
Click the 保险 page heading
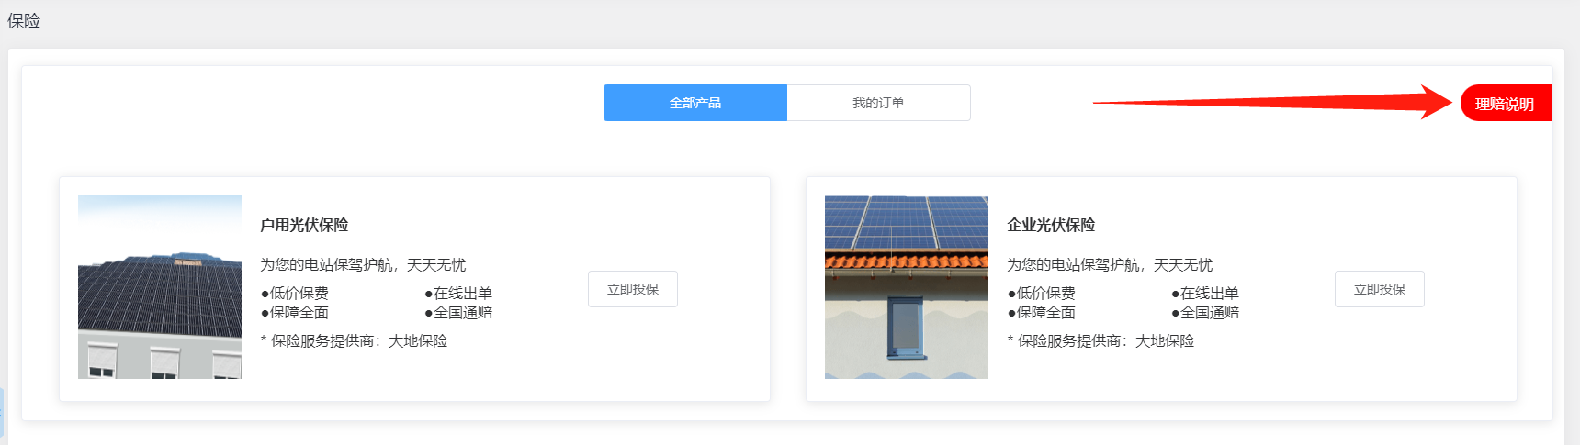click(x=24, y=20)
